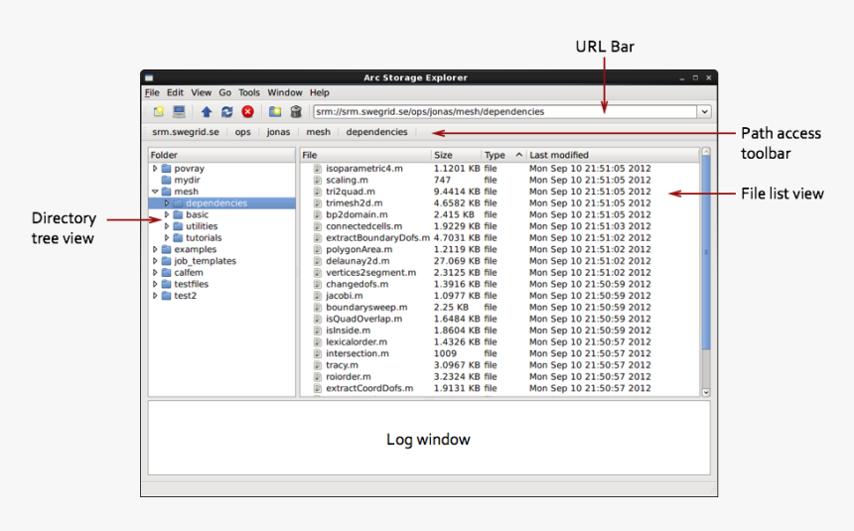Refresh the current directory listing
Viewport: 854px width, 531px height.
pos(227,112)
